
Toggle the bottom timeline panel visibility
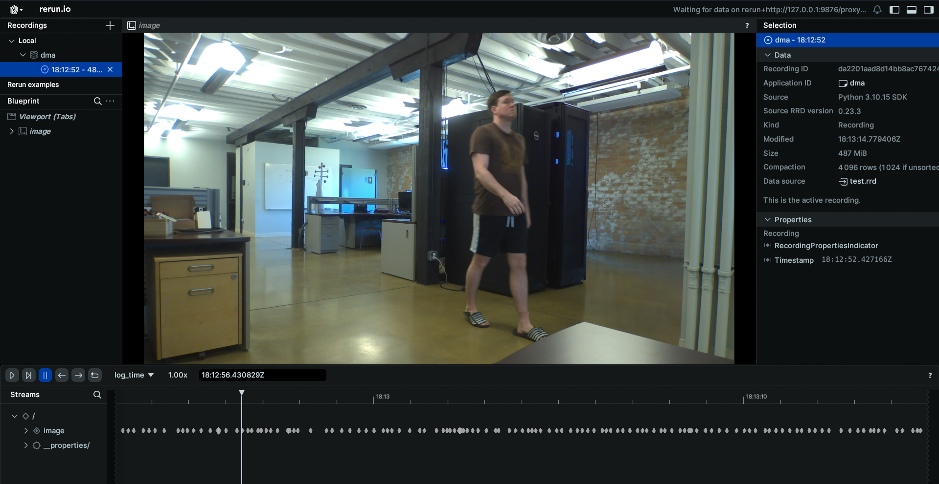coord(911,10)
